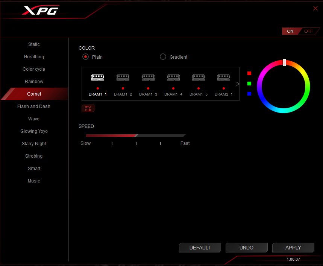Apply the lighting settings
This screenshot has height=266, width=323.
click(x=293, y=248)
